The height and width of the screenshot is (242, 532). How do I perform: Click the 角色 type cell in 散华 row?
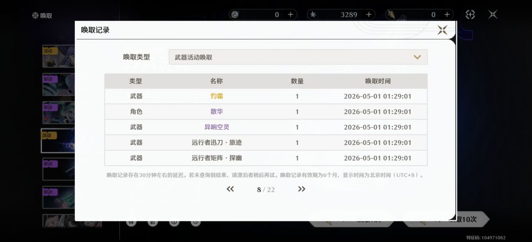(x=136, y=112)
